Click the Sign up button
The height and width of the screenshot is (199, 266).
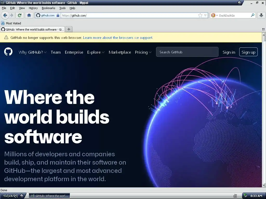click(x=248, y=52)
